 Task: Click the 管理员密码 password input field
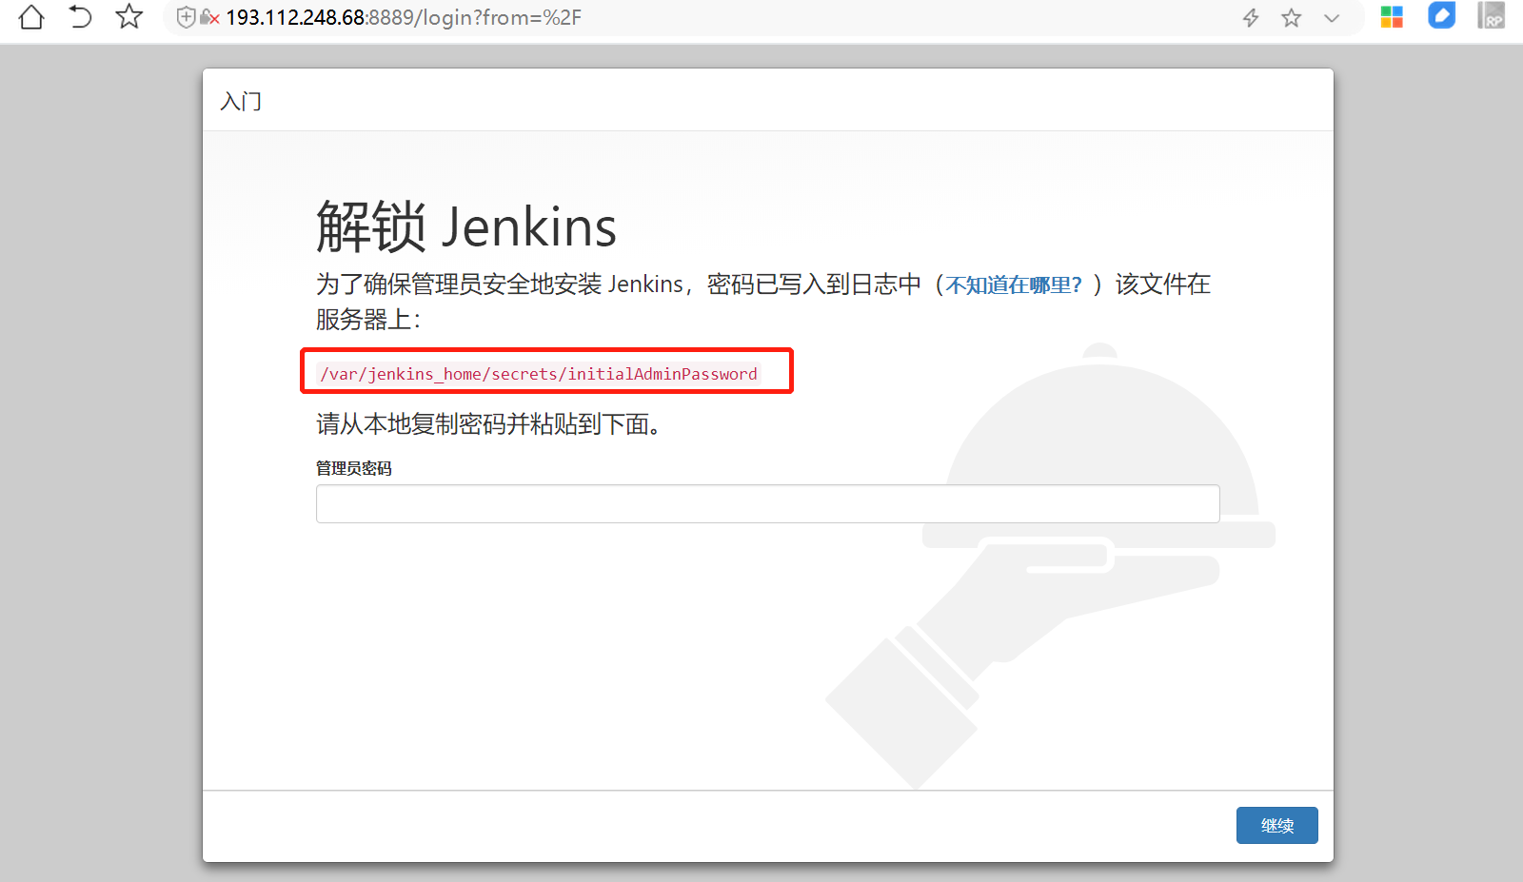767,503
